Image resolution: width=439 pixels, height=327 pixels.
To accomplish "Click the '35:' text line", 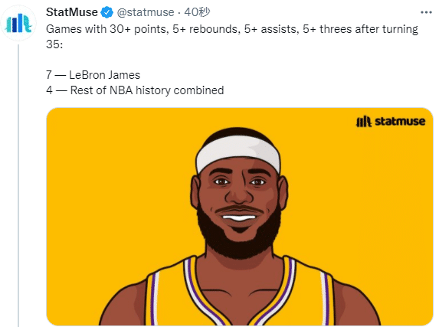I will 54,44.
